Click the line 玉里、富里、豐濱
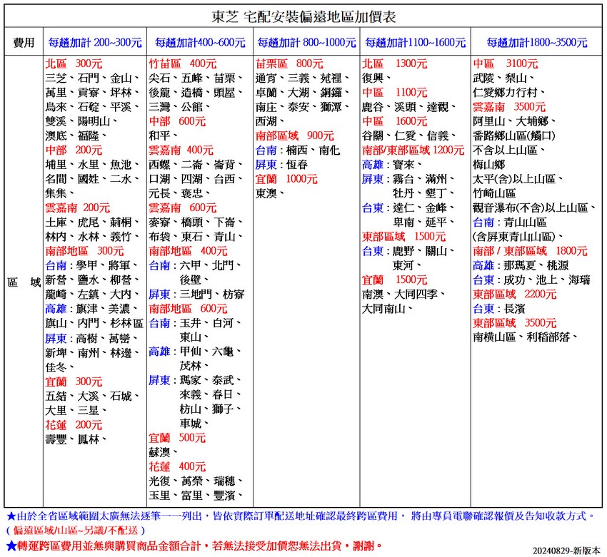607x557 pixels. click(196, 496)
